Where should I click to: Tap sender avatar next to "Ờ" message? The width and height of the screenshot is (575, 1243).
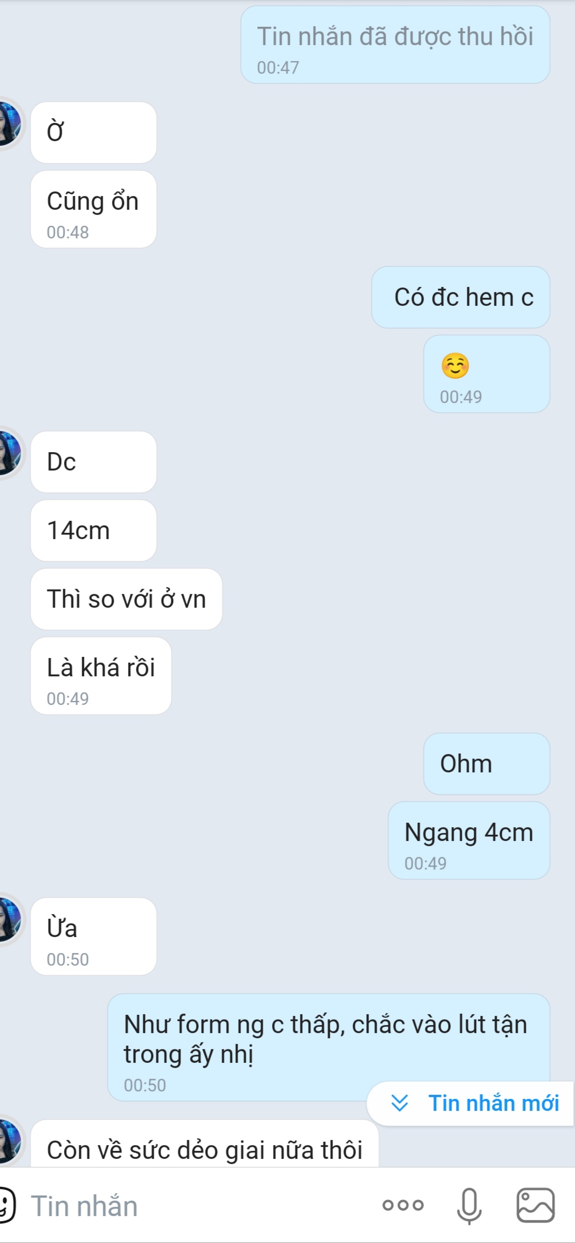[9, 124]
